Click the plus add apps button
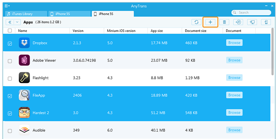 (x=210, y=22)
